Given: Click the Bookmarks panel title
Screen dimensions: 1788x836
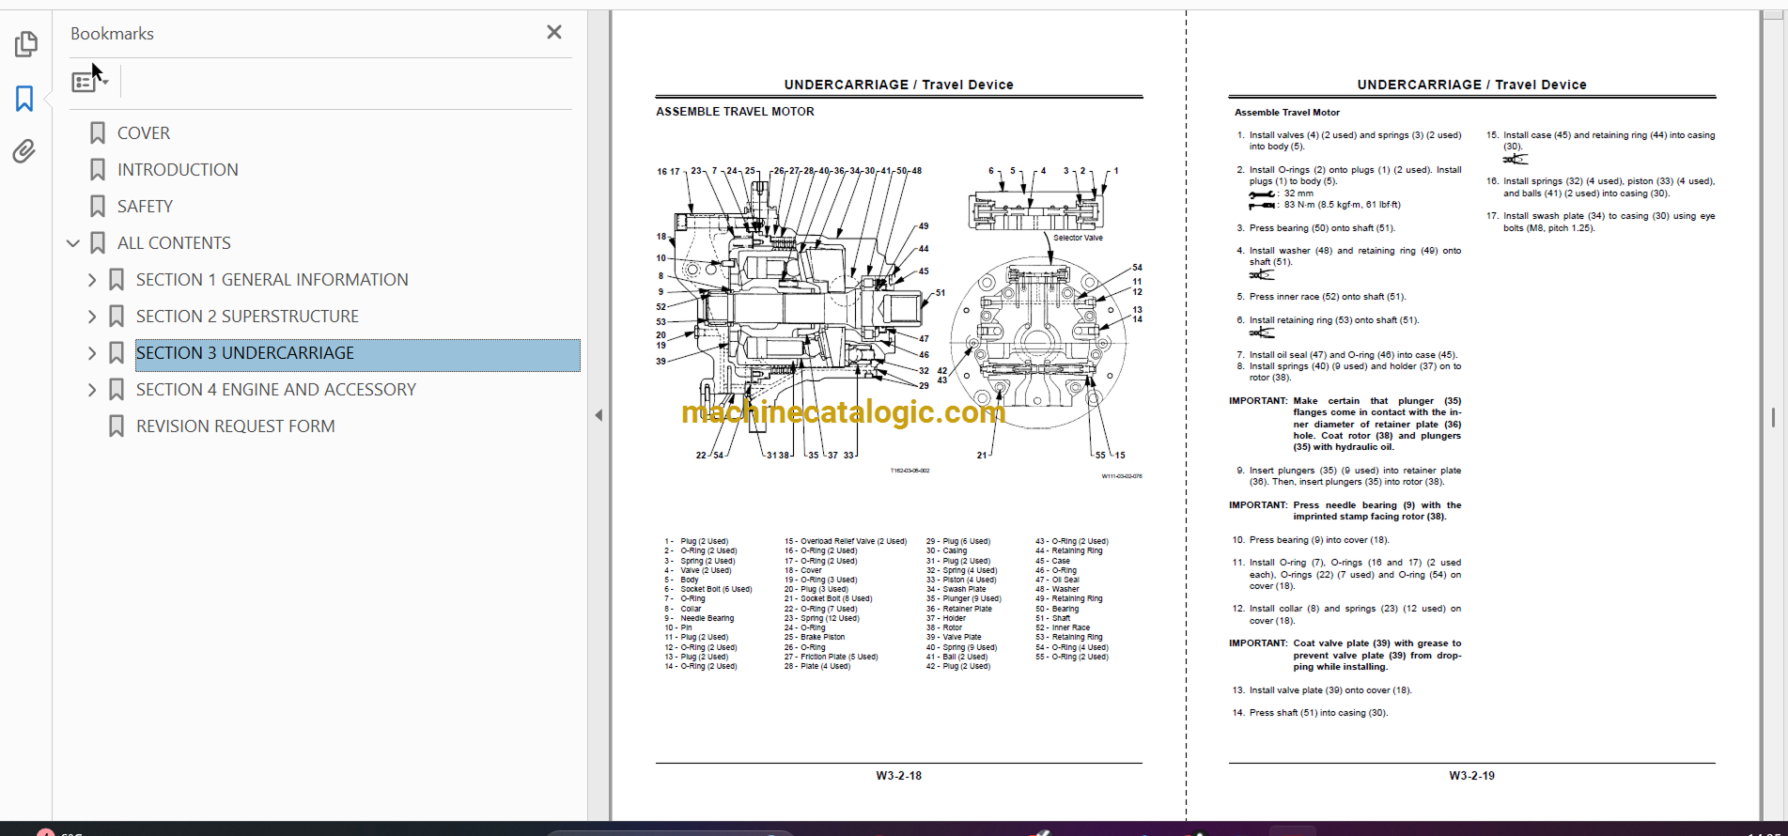Looking at the screenshot, I should (x=112, y=34).
